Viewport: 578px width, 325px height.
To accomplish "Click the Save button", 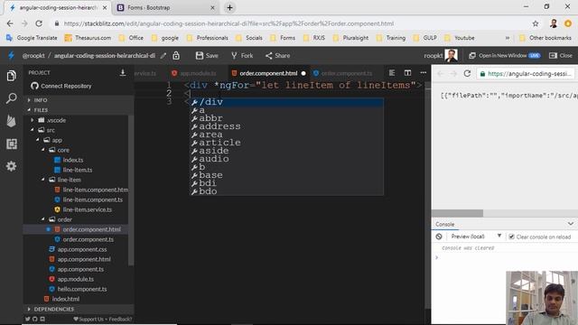I will coord(207,56).
